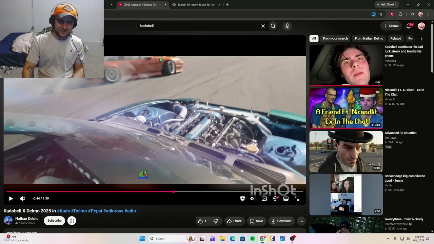Viewport: 434px width, 244px height.
Task: Open Chrome three-dot menu
Action: click(x=429, y=14)
